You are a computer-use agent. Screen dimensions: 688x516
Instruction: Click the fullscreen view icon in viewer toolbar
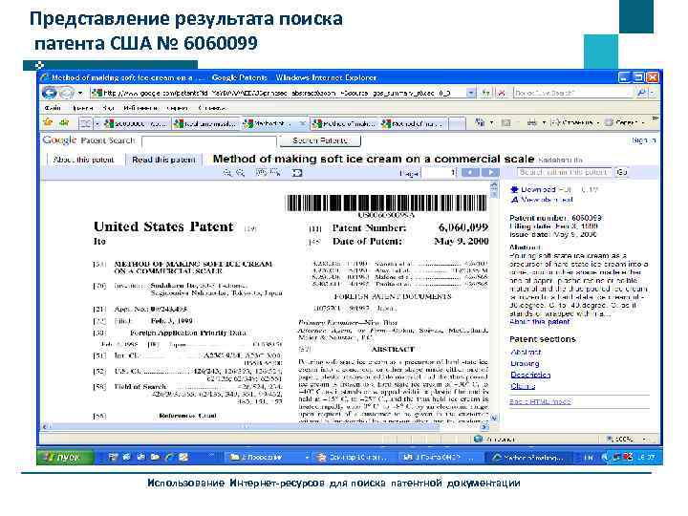pyautogui.click(x=297, y=173)
